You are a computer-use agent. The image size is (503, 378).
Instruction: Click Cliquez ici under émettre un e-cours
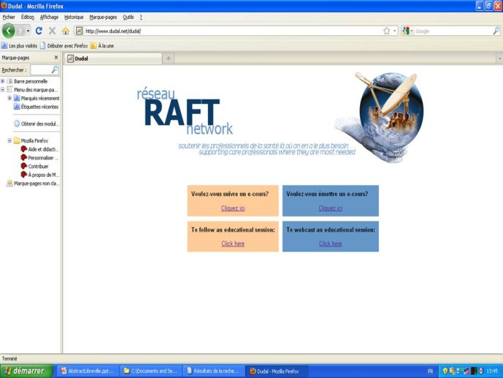(x=331, y=208)
